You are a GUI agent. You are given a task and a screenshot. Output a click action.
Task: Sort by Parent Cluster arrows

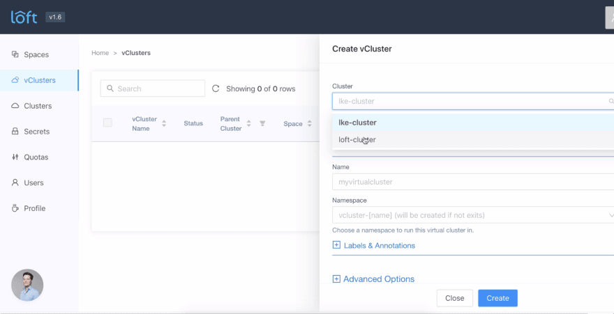click(248, 123)
